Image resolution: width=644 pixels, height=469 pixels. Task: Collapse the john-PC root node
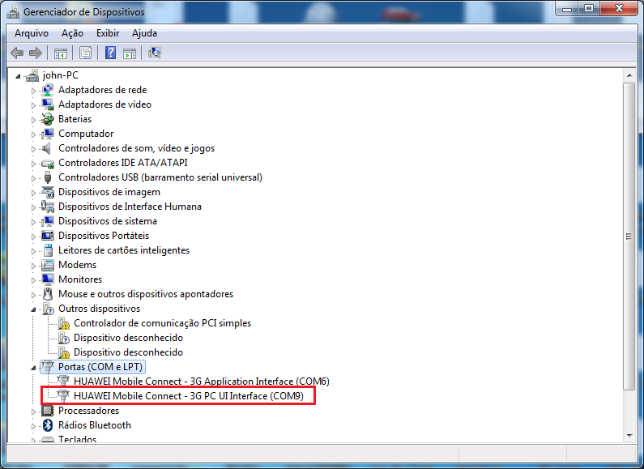(x=18, y=76)
